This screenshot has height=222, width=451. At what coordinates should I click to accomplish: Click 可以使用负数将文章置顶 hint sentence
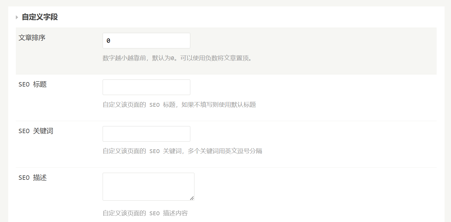216,58
